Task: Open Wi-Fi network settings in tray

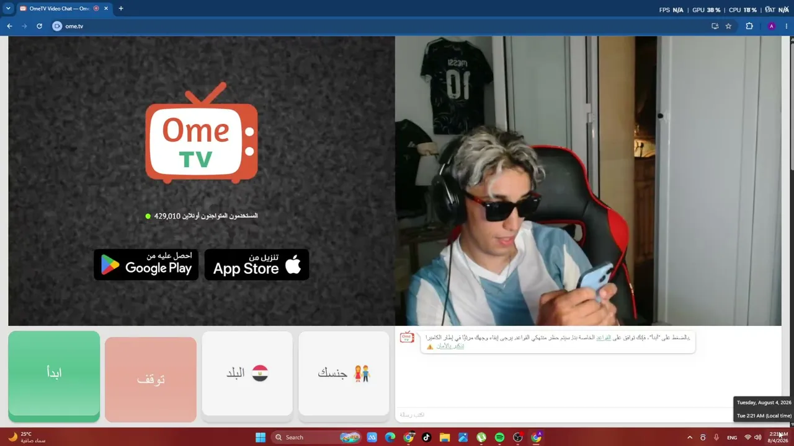Action: tap(747, 437)
